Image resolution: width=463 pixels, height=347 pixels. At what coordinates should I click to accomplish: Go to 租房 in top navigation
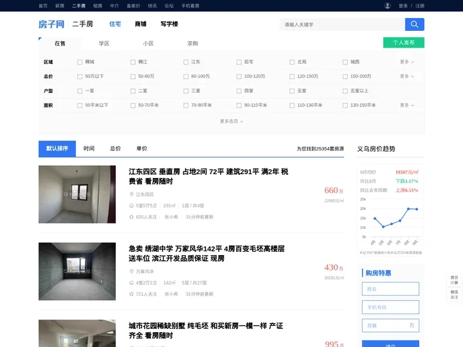point(98,6)
